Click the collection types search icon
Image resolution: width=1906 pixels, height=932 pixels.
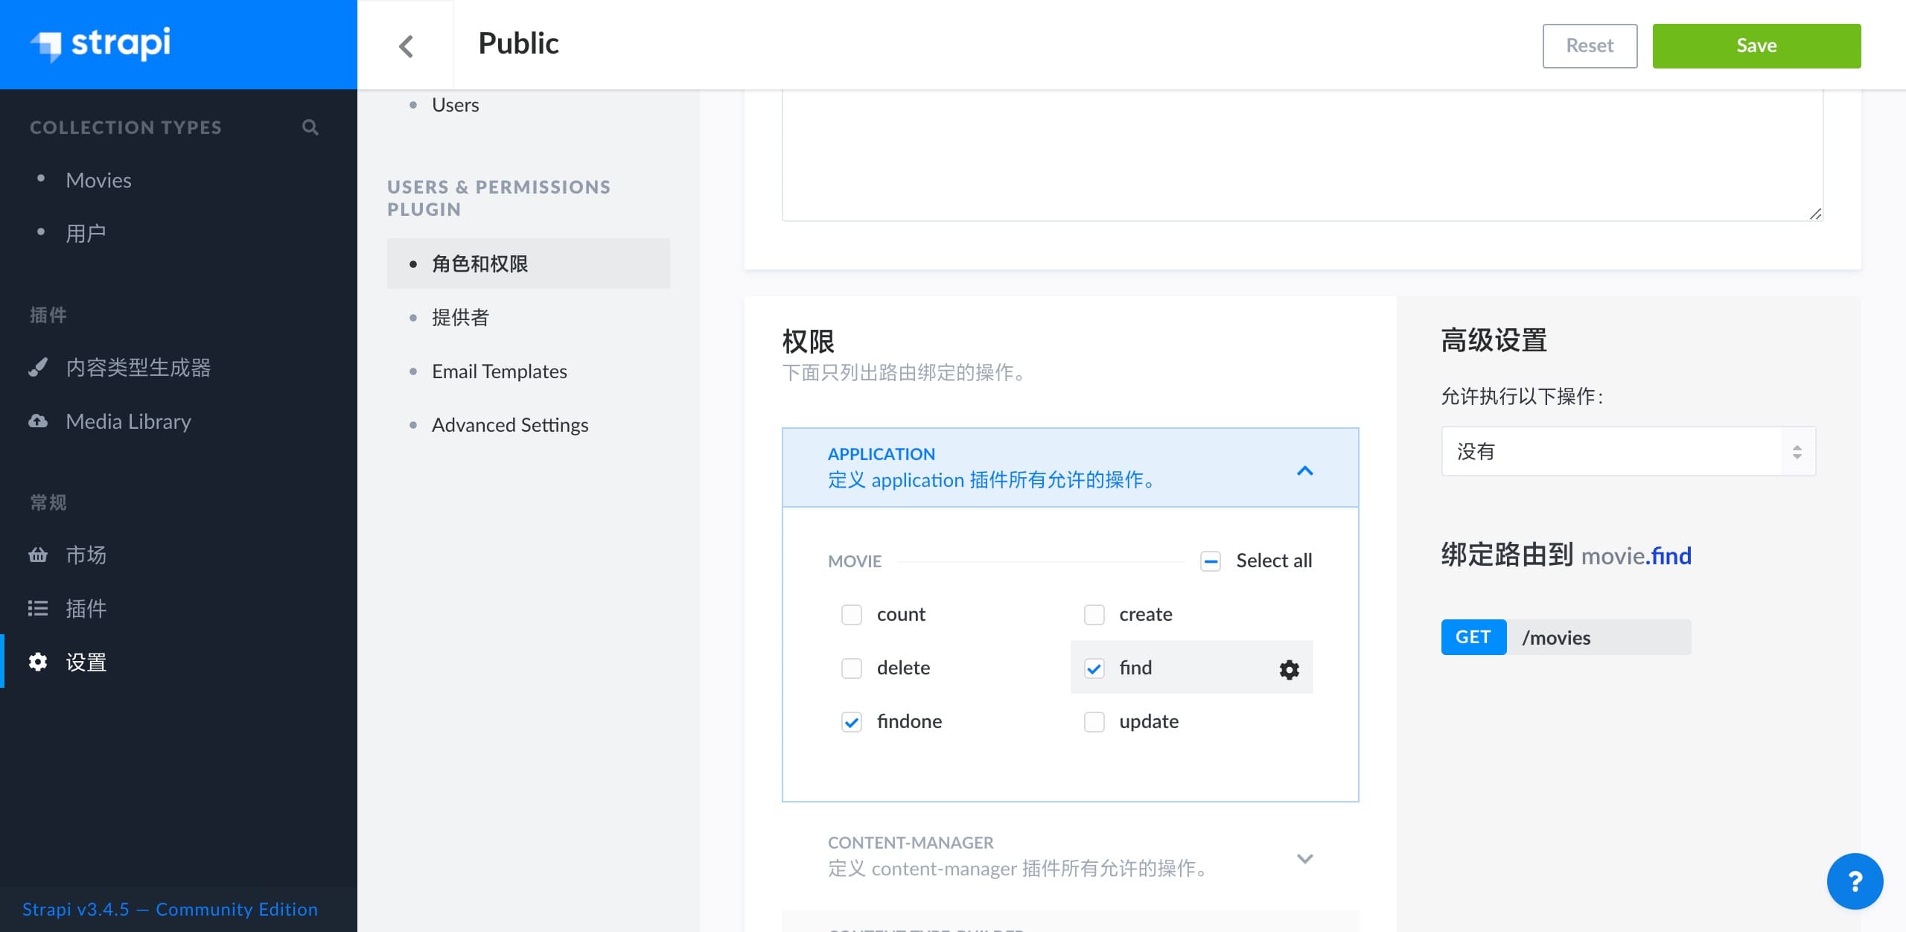[310, 127]
